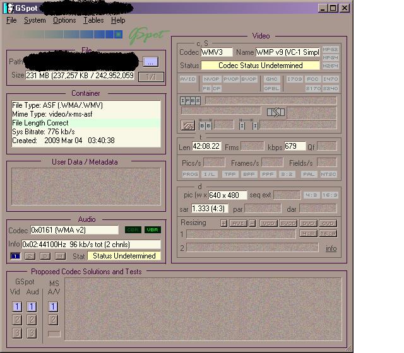Click the PB indicator
The height and width of the screenshot is (353, 404).
point(206,88)
